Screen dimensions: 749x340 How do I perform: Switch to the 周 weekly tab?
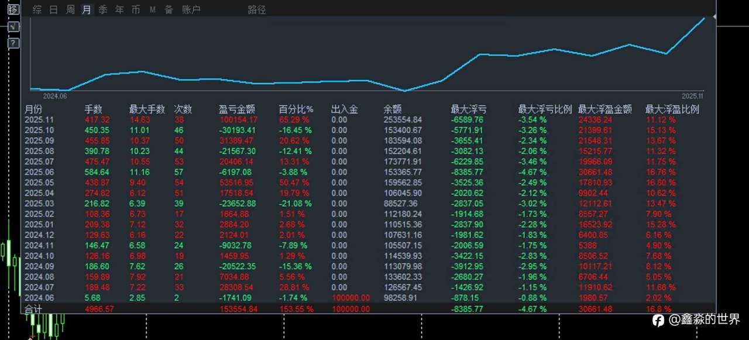70,9
